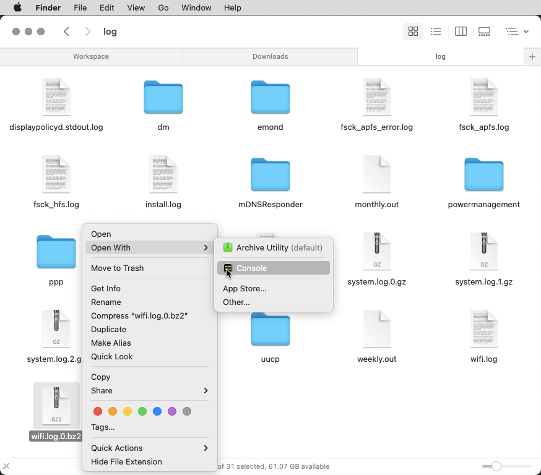The height and width of the screenshot is (475, 541).
Task: Adjust the icon size slider
Action: pos(496,466)
